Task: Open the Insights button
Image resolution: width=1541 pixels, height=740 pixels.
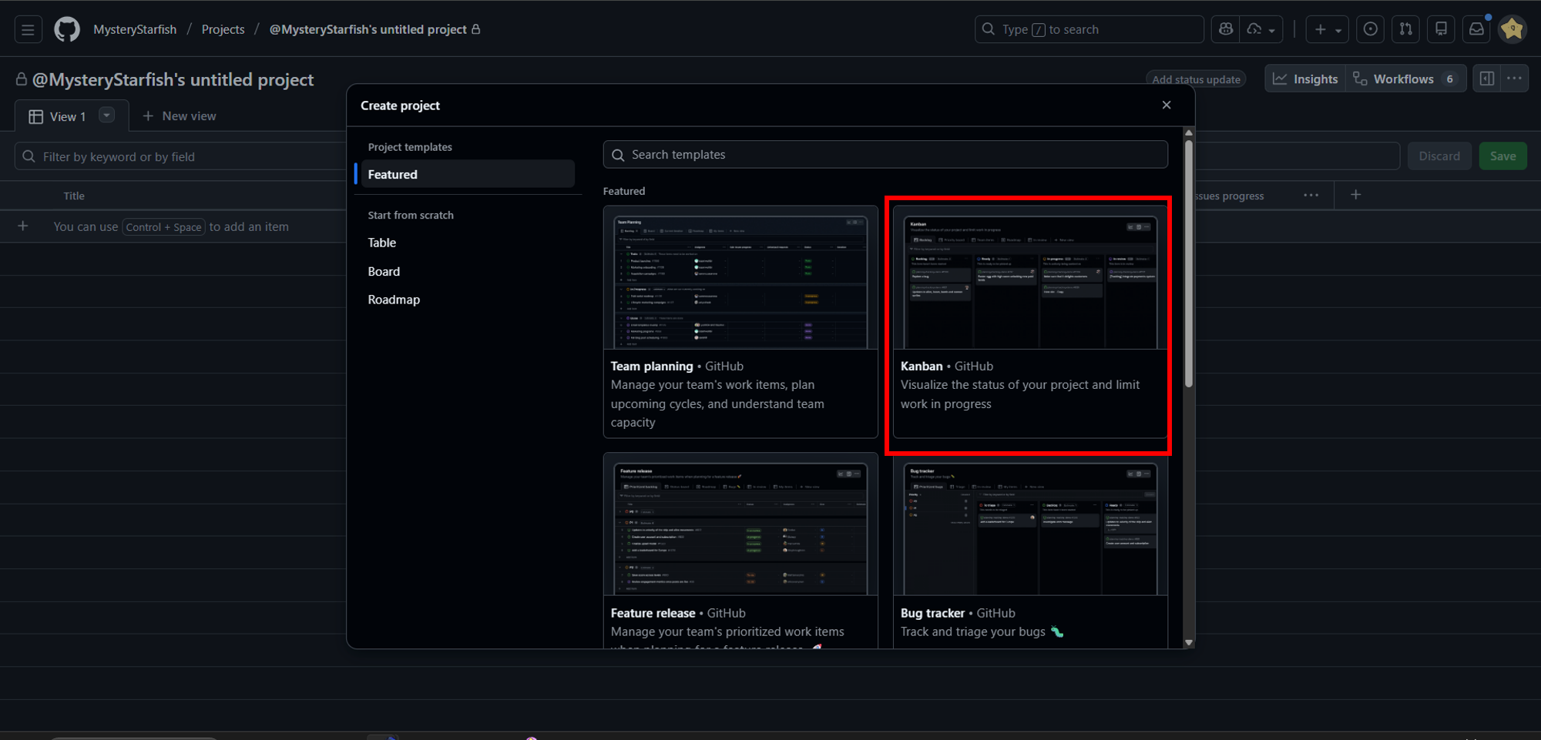Action: [1305, 79]
